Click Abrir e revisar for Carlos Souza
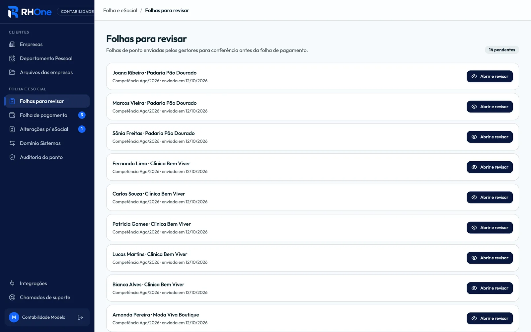Viewport: 531px width, 332px height. coord(490,197)
